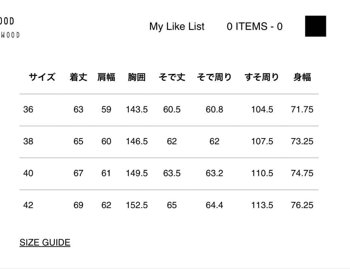The height and width of the screenshot is (269, 350).
Task: Select the 身幅 column header
Action: [x=302, y=77]
